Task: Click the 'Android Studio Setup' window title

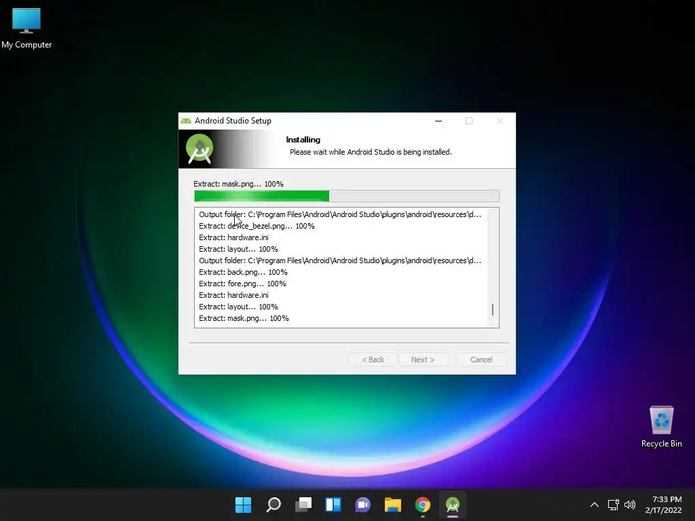Action: pyautogui.click(x=233, y=121)
